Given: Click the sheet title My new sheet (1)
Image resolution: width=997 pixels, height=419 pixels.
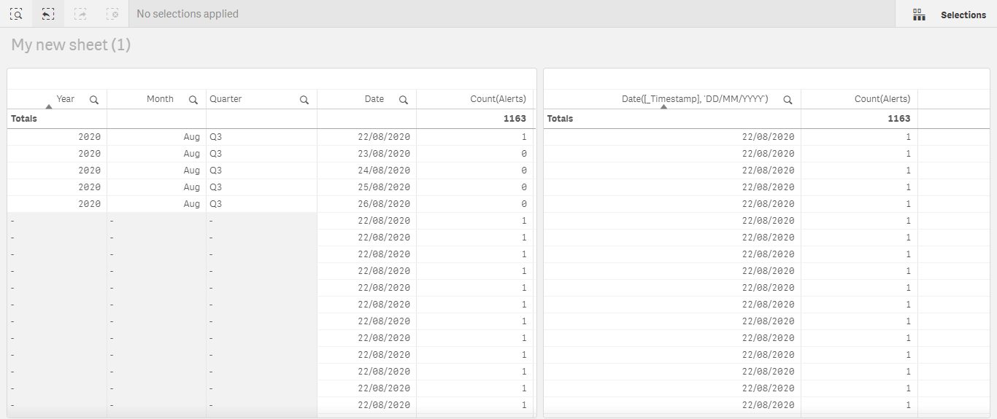Looking at the screenshot, I should (x=71, y=45).
